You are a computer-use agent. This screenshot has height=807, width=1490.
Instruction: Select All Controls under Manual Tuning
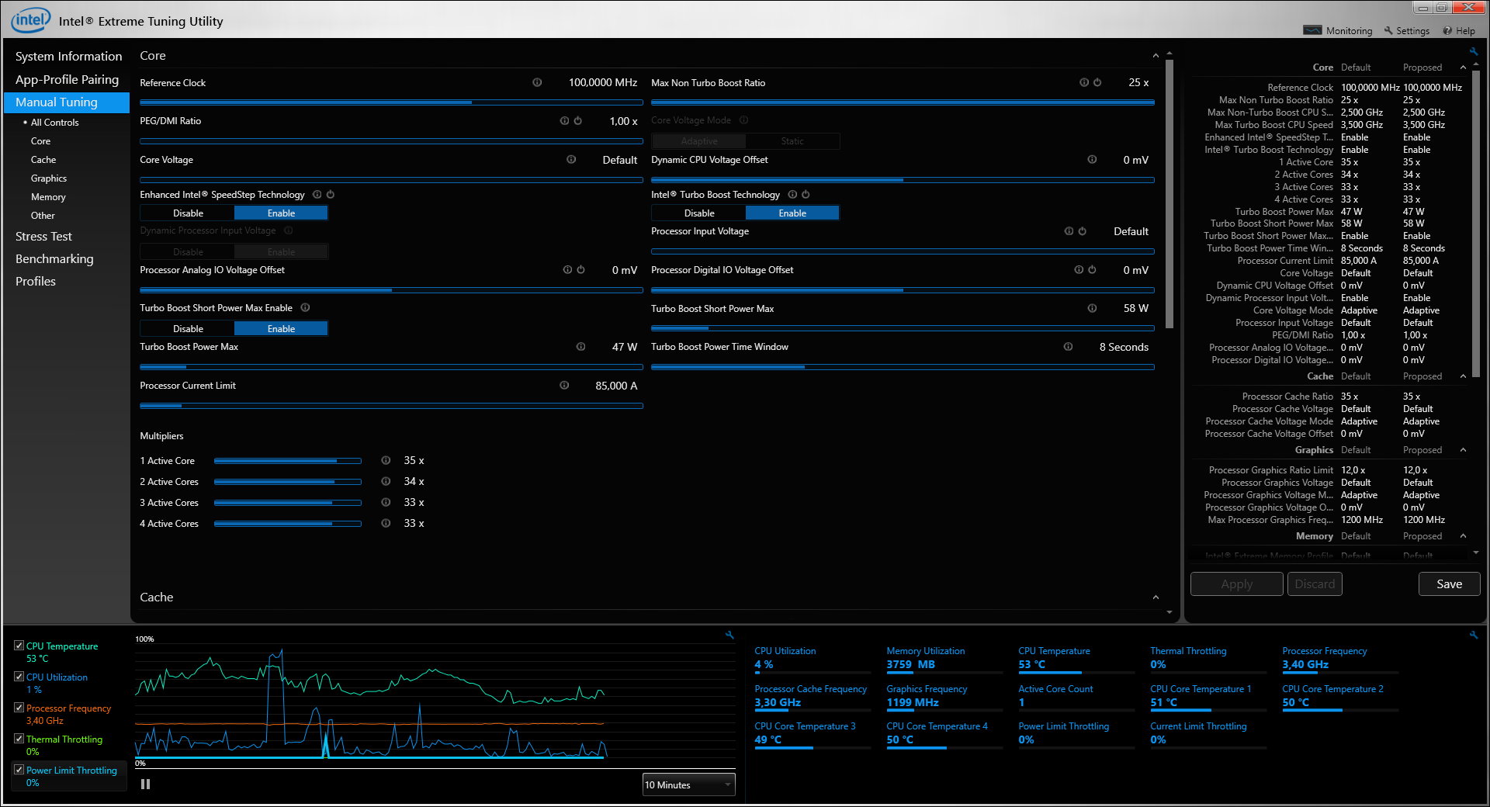coord(54,123)
